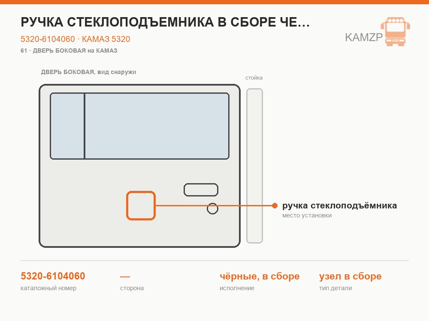
Task: Click the label каталожный номер
Action: pyautogui.click(x=48, y=288)
